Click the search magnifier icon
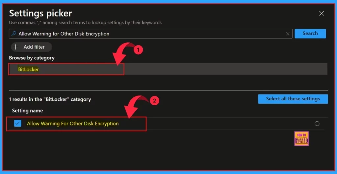Image resolution: width=337 pixels, height=174 pixels. coord(14,34)
